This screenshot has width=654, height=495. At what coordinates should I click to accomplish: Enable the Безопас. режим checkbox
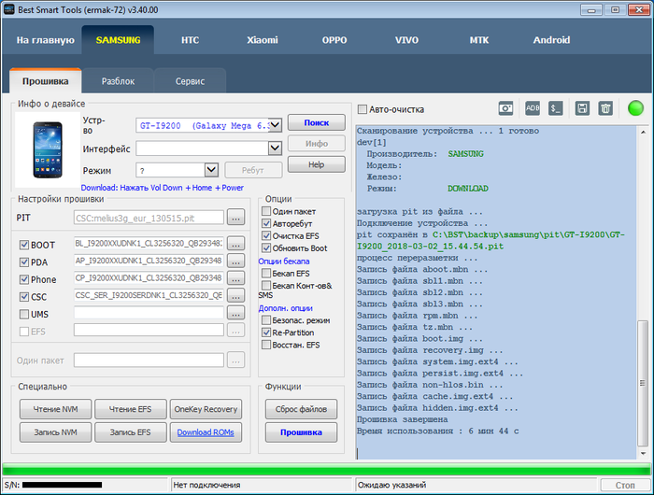266,320
